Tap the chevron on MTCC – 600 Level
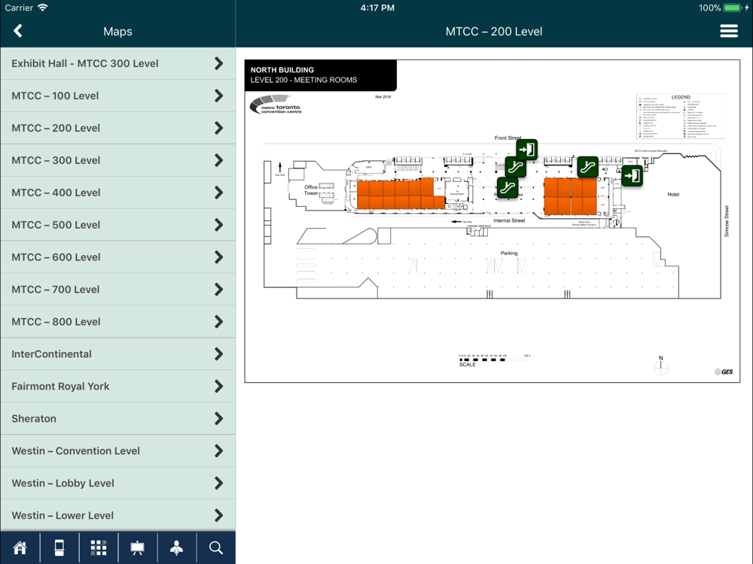The image size is (753, 564). [218, 257]
